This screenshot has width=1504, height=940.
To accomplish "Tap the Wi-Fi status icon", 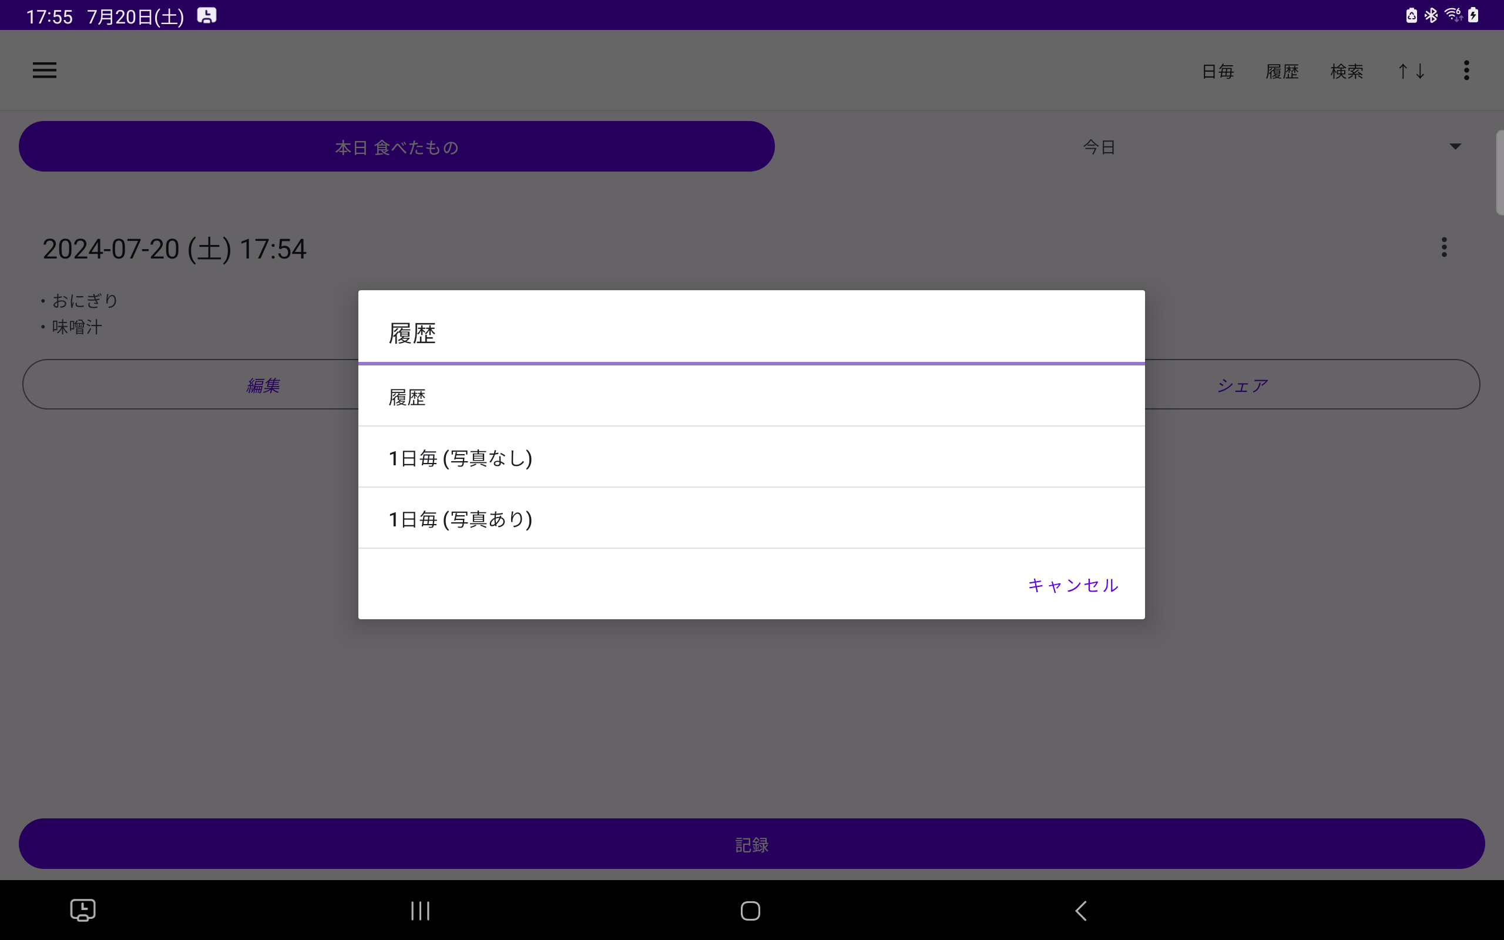I will coord(1453,15).
